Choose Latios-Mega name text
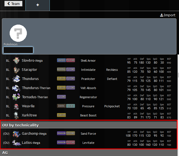This screenshot has width=179, height=156. 31,143
